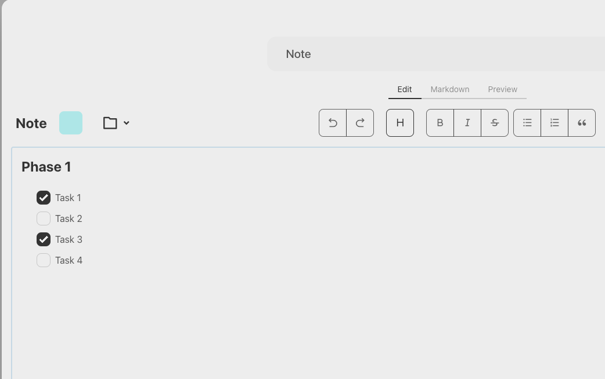Mark Task 4 as completed
This screenshot has width=605, height=379.
pyautogui.click(x=44, y=260)
